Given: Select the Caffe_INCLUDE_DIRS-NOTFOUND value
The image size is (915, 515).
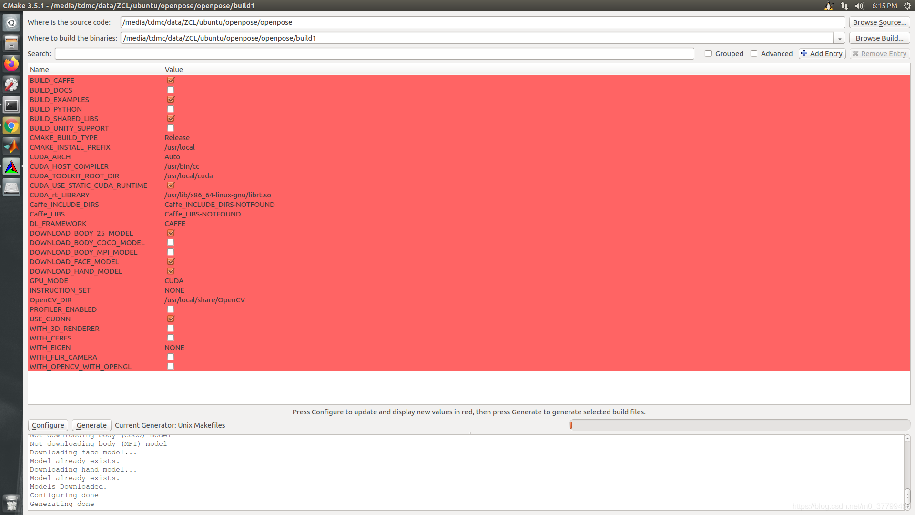Looking at the screenshot, I should point(219,205).
